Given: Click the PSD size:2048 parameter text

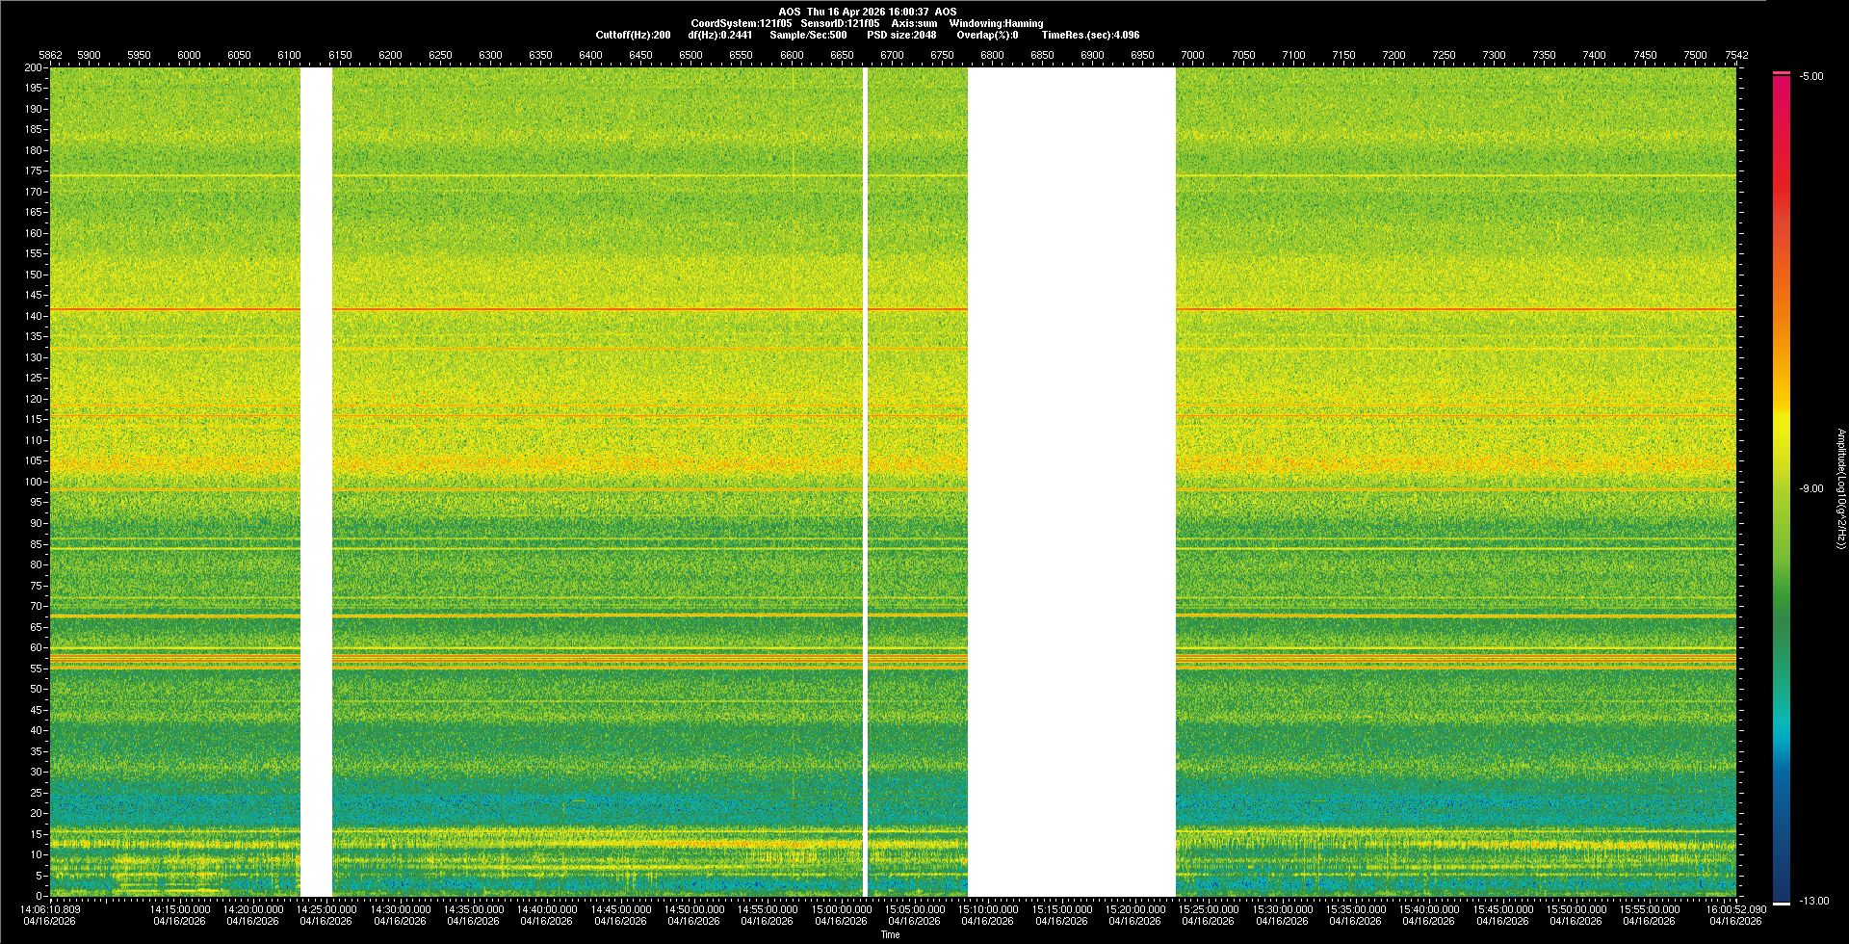Looking at the screenshot, I should [x=901, y=35].
